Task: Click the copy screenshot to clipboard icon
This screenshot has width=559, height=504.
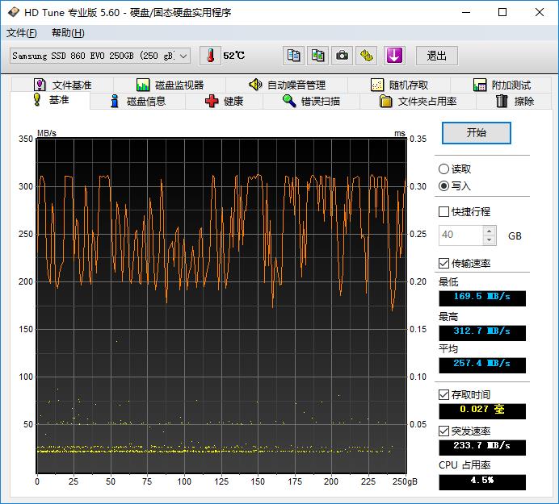Action: click(318, 56)
